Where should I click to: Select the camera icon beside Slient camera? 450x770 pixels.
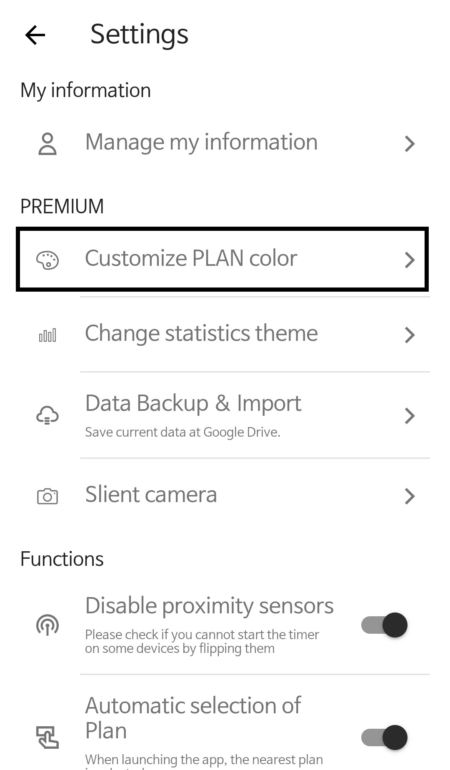tap(47, 496)
